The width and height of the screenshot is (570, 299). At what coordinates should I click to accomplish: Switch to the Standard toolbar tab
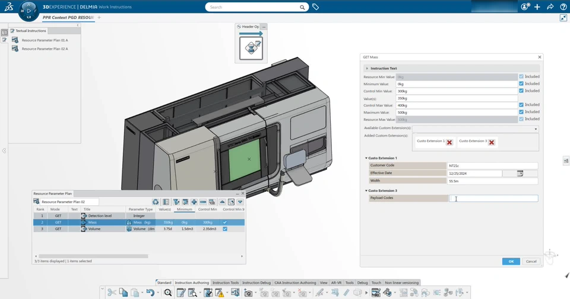tap(164, 282)
